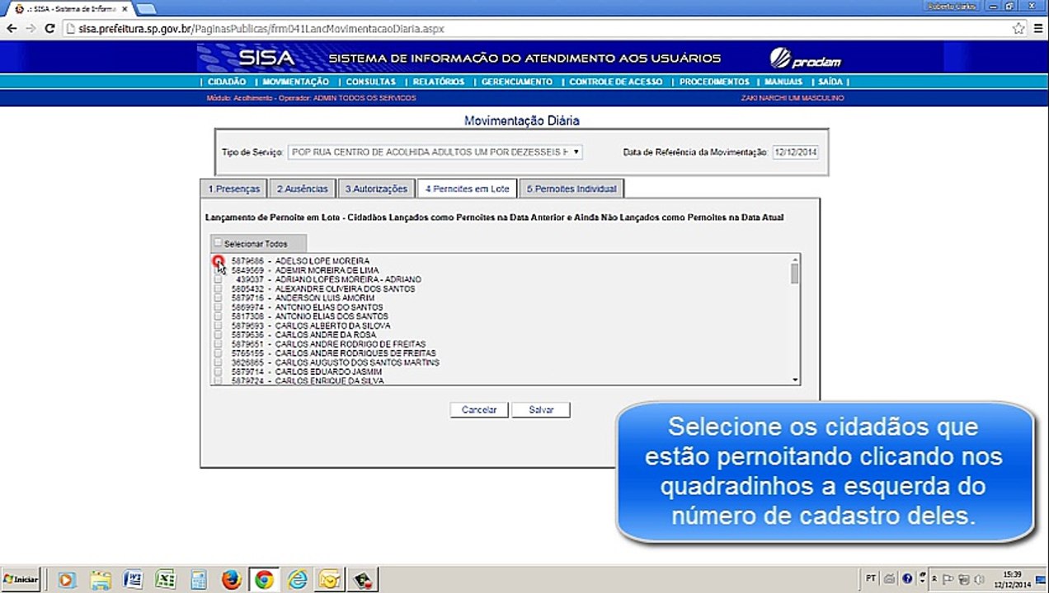This screenshot has width=1049, height=593.
Task: Select the 4.Pernoites em Lote tab
Action: [x=467, y=189]
